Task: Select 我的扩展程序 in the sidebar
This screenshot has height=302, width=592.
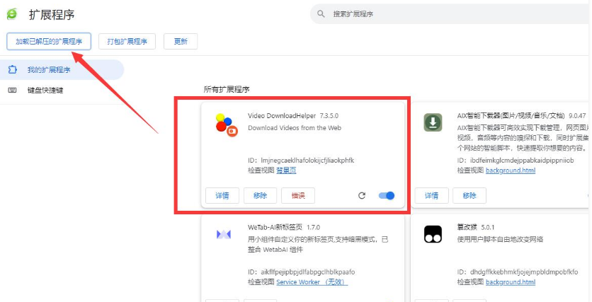Action: point(49,70)
